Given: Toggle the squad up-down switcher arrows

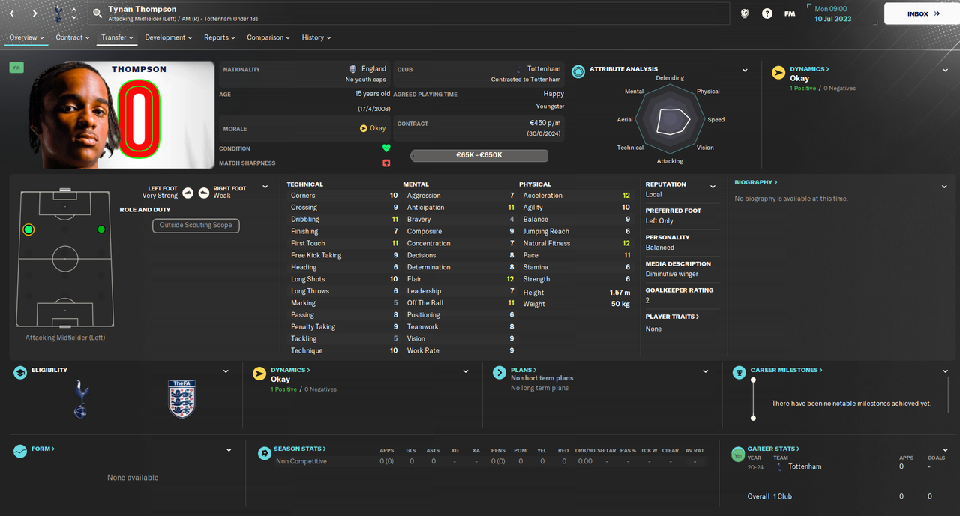Looking at the screenshot, I should click(73, 13).
